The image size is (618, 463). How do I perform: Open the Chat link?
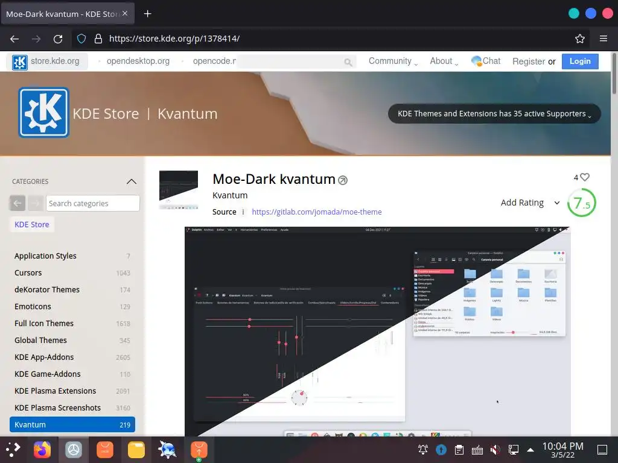[486, 61]
